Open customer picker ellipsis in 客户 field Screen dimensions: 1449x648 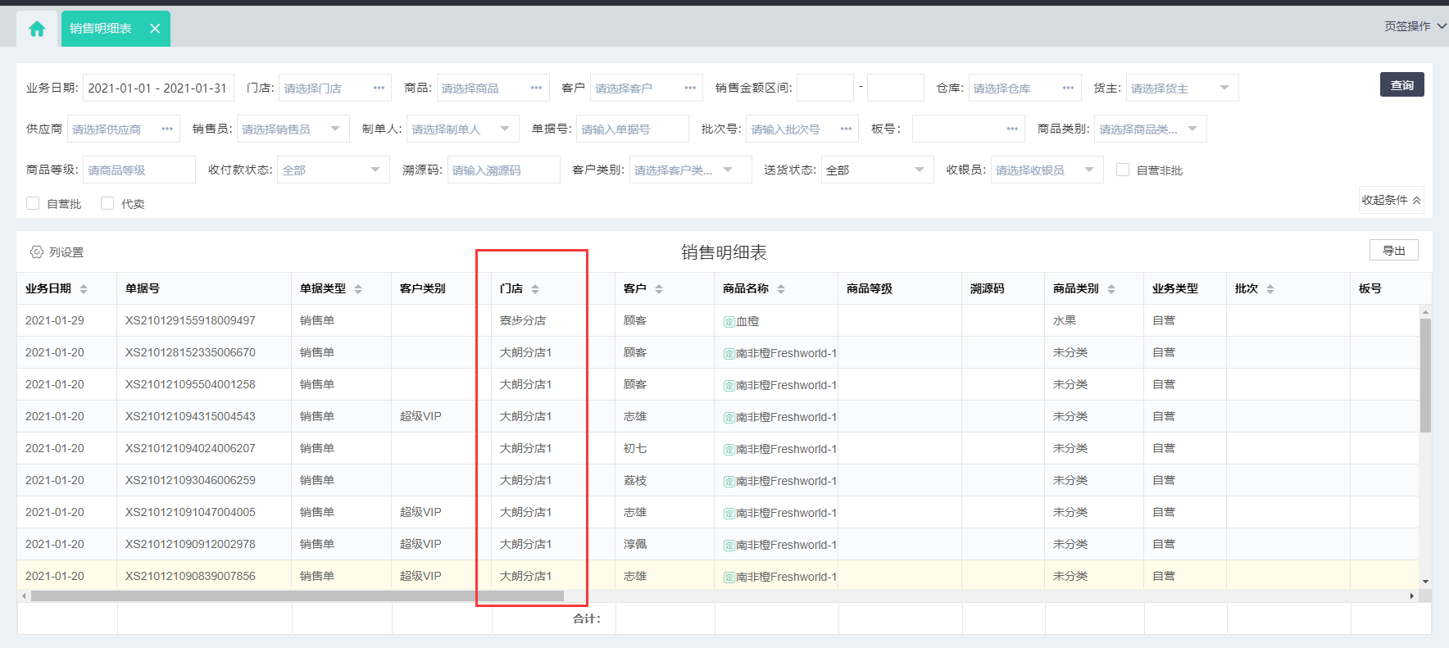coord(690,88)
